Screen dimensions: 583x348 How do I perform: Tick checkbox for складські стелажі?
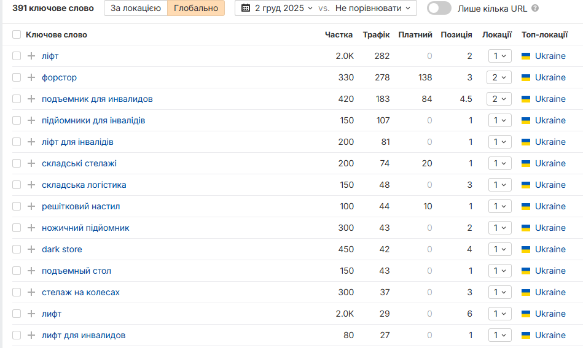[17, 163]
